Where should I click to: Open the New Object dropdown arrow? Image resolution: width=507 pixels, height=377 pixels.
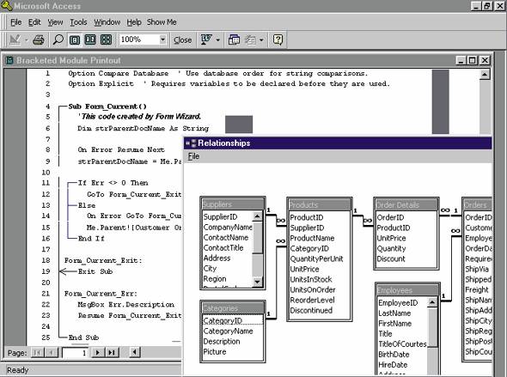(261, 40)
